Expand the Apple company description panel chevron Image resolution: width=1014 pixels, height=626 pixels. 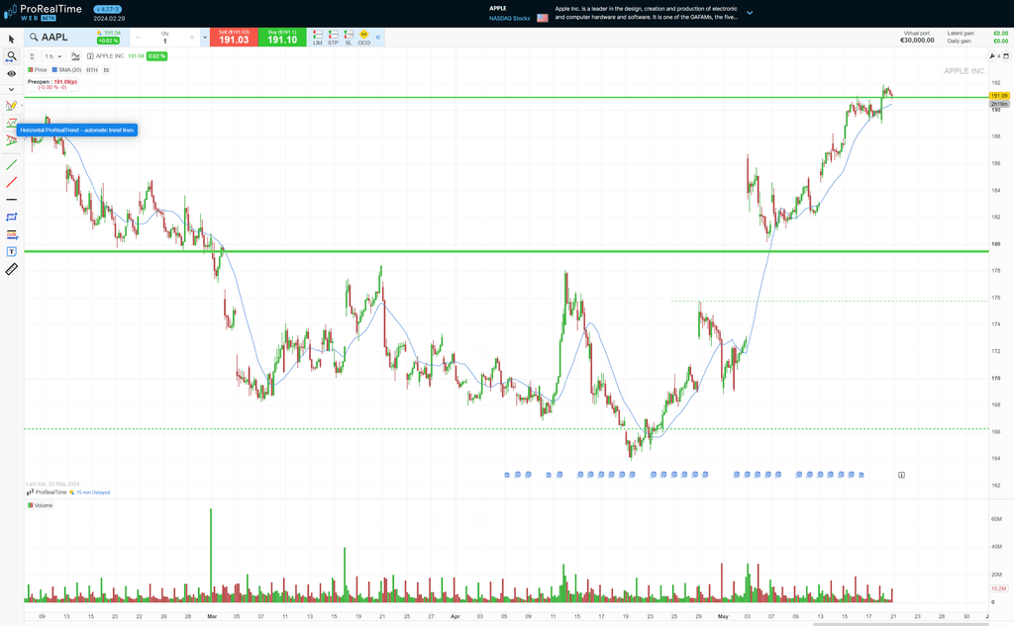750,13
